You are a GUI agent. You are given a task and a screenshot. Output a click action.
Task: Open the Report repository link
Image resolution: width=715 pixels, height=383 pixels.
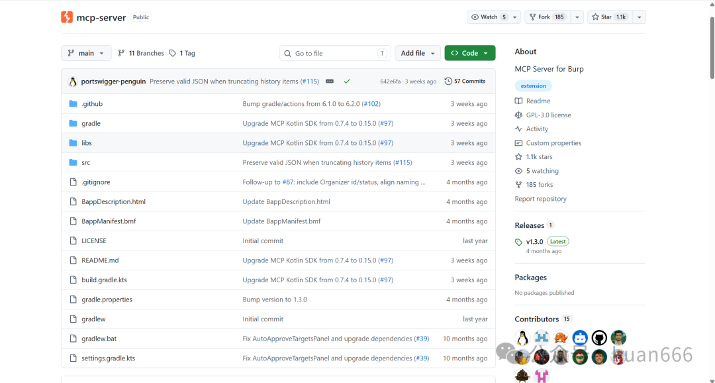tap(540, 199)
